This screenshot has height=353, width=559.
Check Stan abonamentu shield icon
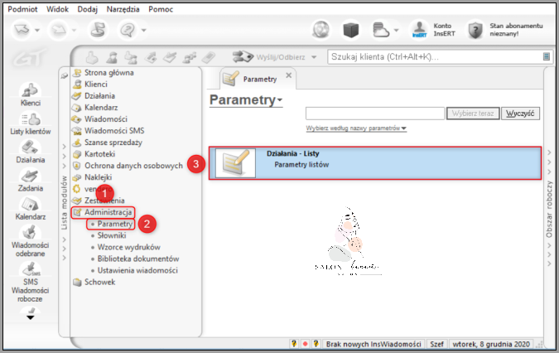point(475,30)
